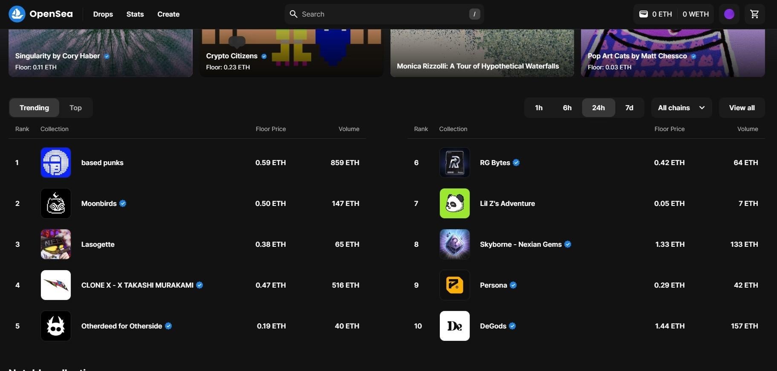Open the based punks collection avatar
Image resolution: width=777 pixels, height=371 pixels.
click(x=56, y=163)
